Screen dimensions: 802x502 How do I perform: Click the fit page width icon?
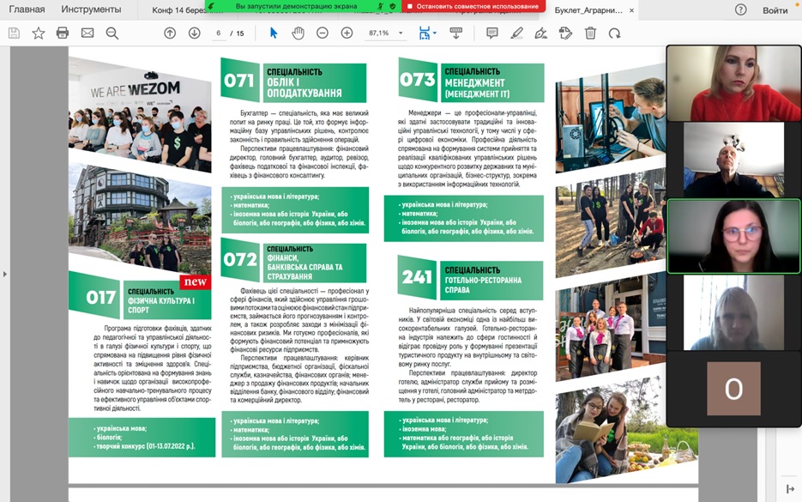[424, 33]
